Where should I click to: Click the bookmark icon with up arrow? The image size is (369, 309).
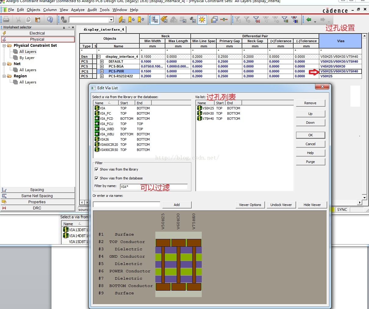click(x=141, y=20)
